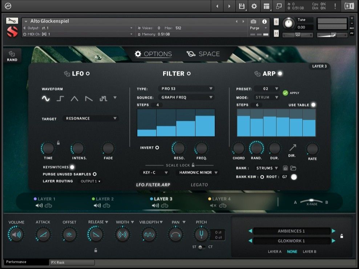Image resolution: width=359 pixels, height=269 pixels.
Task: Select the square LFO waveform
Action: coord(60,98)
